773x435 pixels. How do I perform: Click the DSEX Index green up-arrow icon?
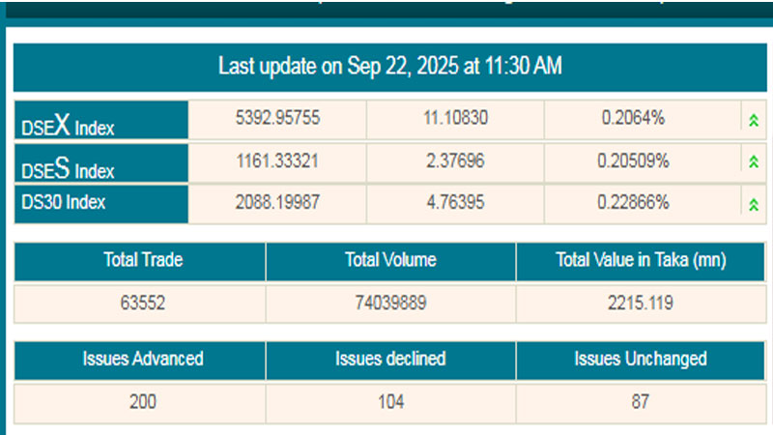click(753, 120)
